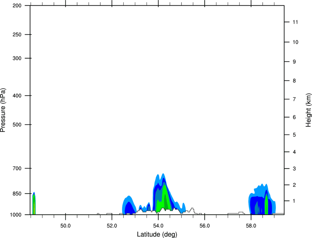This screenshot has height=238, width=312.
Task: Click the 58.0 latitude tick label
Action: 251,226
